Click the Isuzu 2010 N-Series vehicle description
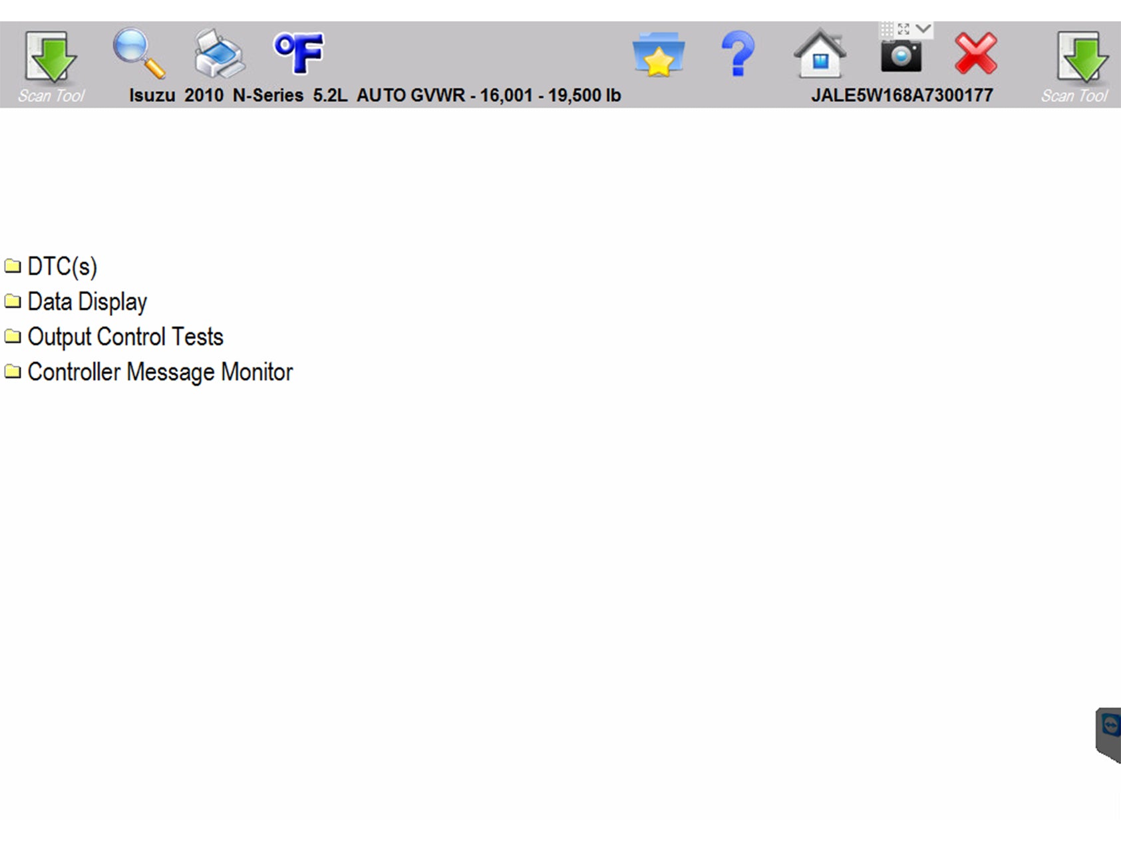 click(375, 95)
